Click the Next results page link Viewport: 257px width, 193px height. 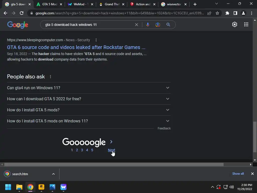[111, 150]
